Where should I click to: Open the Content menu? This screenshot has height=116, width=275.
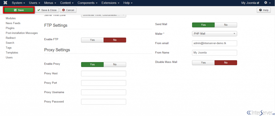pos(67,3)
